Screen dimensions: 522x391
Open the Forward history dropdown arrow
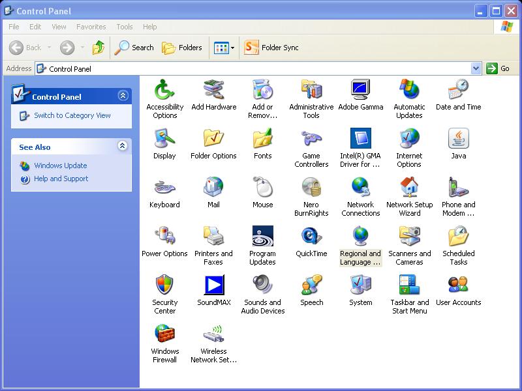click(x=82, y=48)
